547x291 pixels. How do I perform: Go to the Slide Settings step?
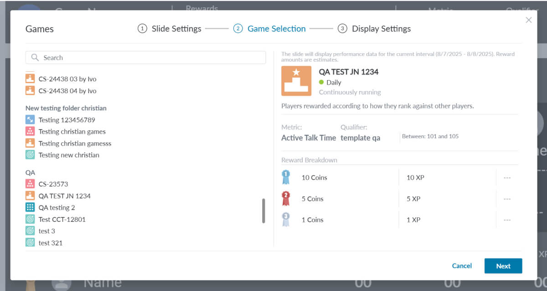170,29
